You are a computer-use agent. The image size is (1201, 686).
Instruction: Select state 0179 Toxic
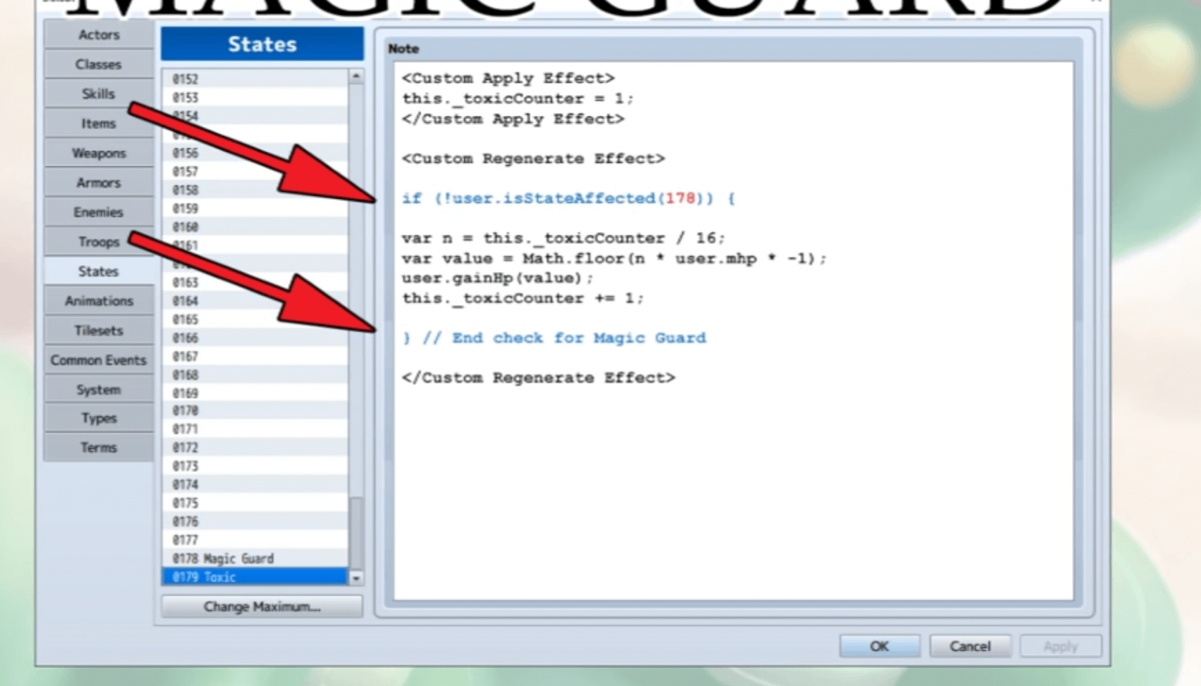[x=255, y=577]
